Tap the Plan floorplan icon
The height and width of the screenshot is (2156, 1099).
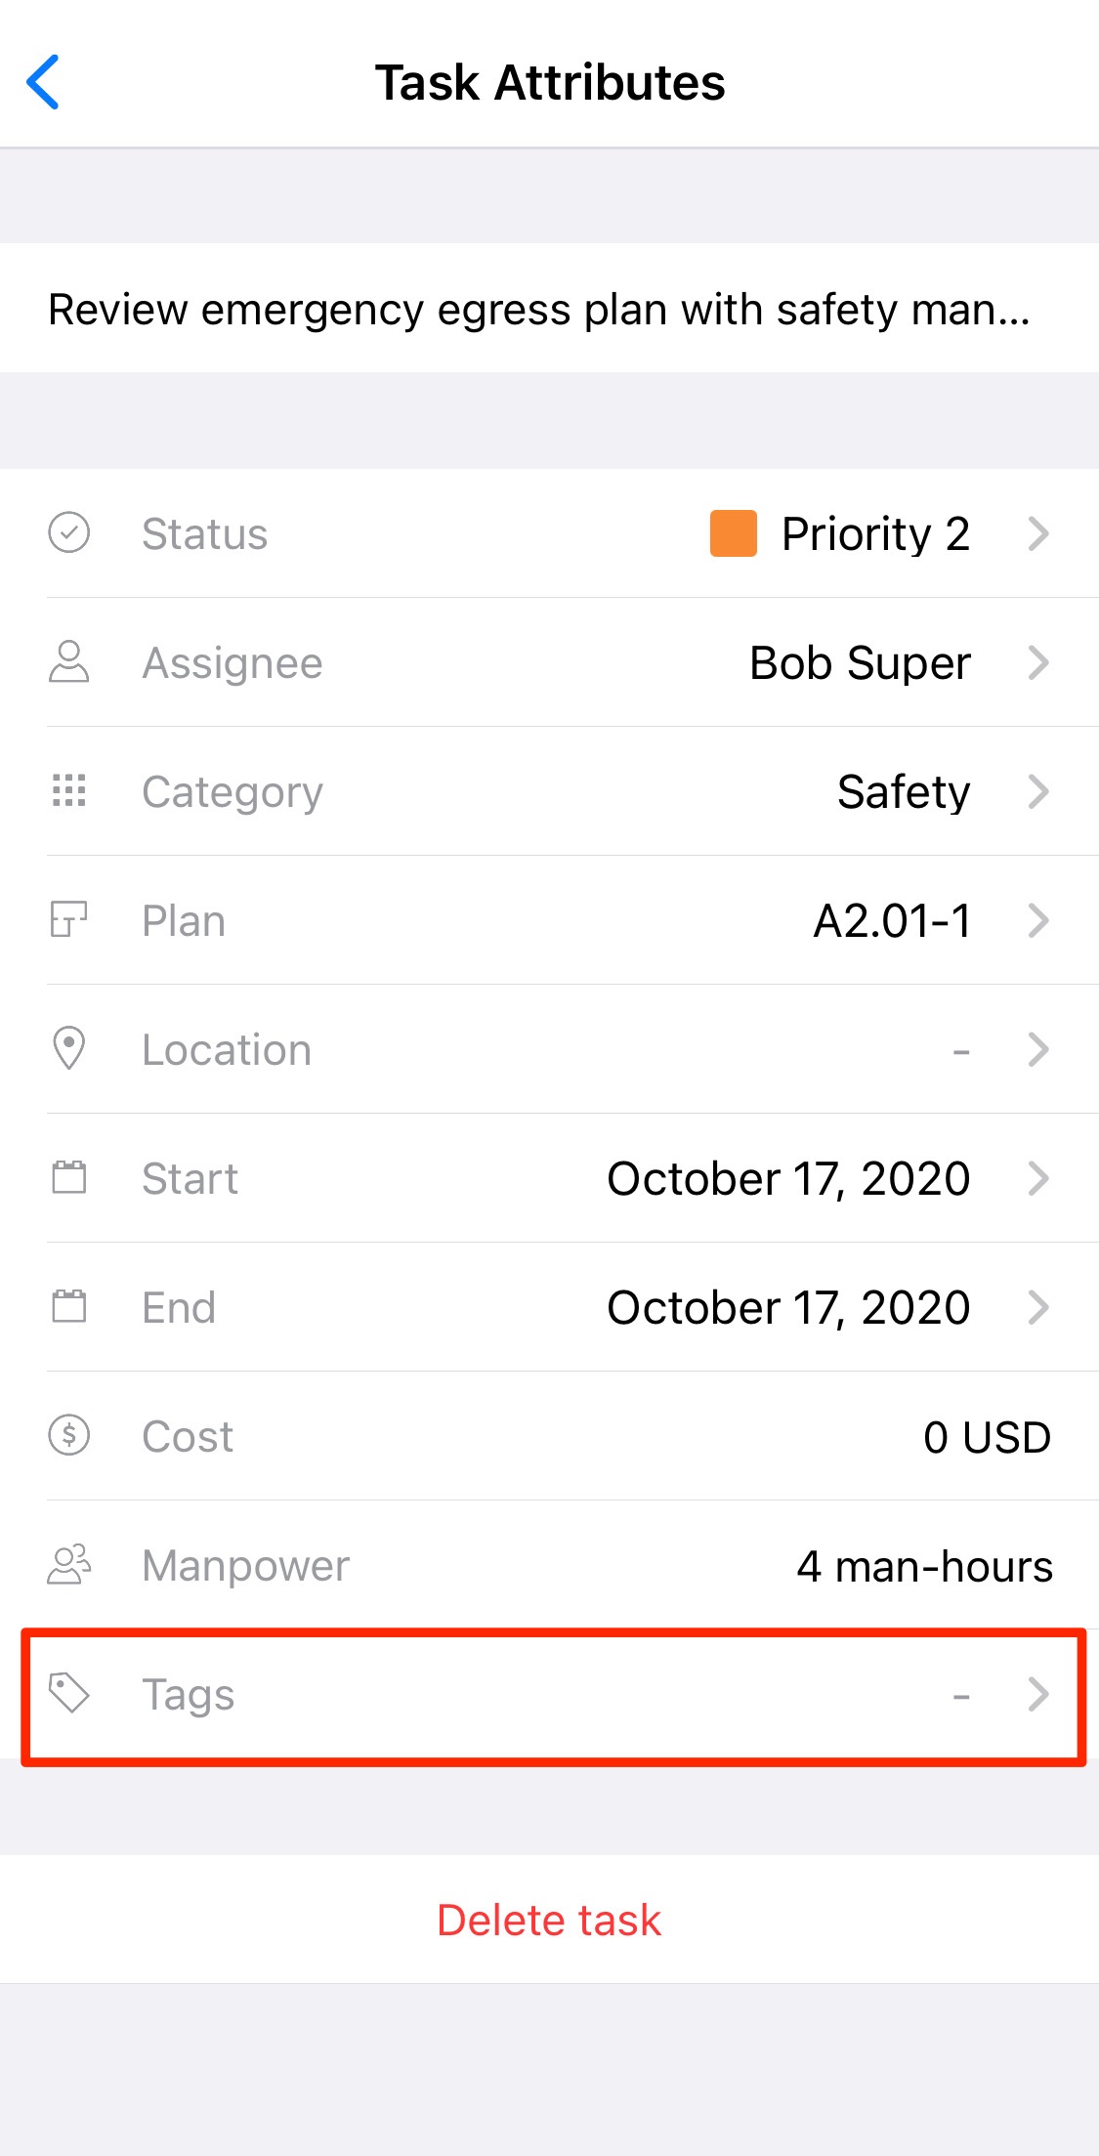click(69, 919)
